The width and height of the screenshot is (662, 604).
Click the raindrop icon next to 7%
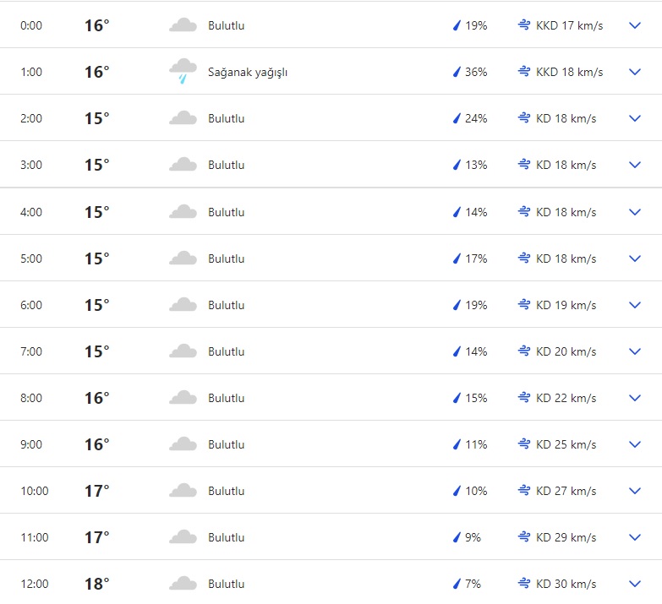[x=457, y=584]
